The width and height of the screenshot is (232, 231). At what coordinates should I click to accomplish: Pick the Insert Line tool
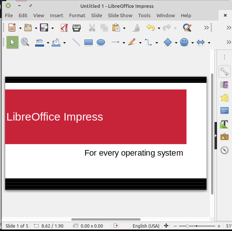point(76,43)
